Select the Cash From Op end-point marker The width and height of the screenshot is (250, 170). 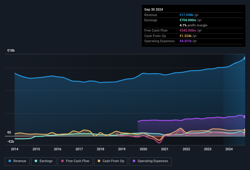[x=245, y=130]
